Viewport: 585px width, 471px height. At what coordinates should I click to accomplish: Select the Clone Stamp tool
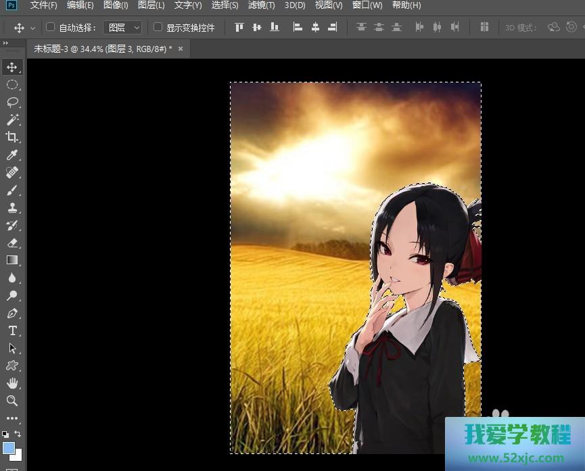tap(12, 207)
